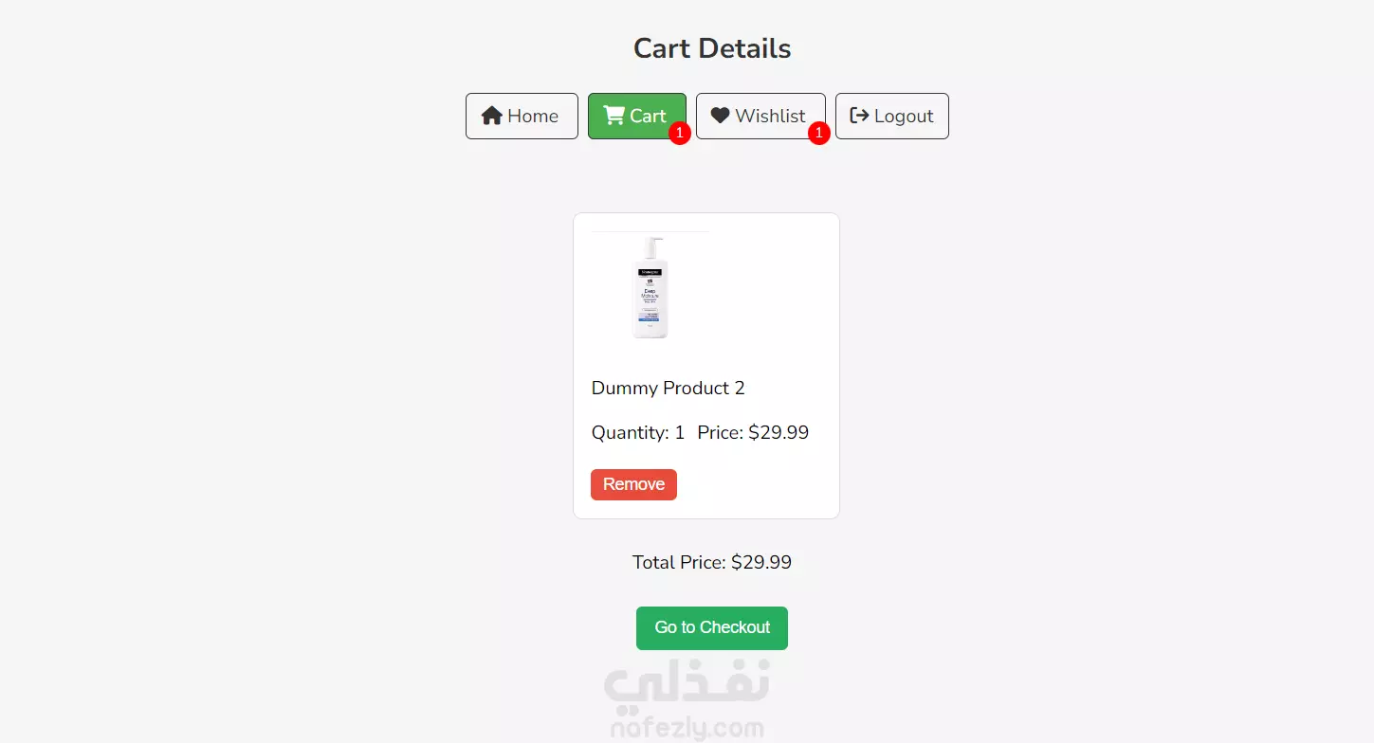1374x743 pixels.
Task: Select the Cart label in navigation
Action: (x=648, y=116)
